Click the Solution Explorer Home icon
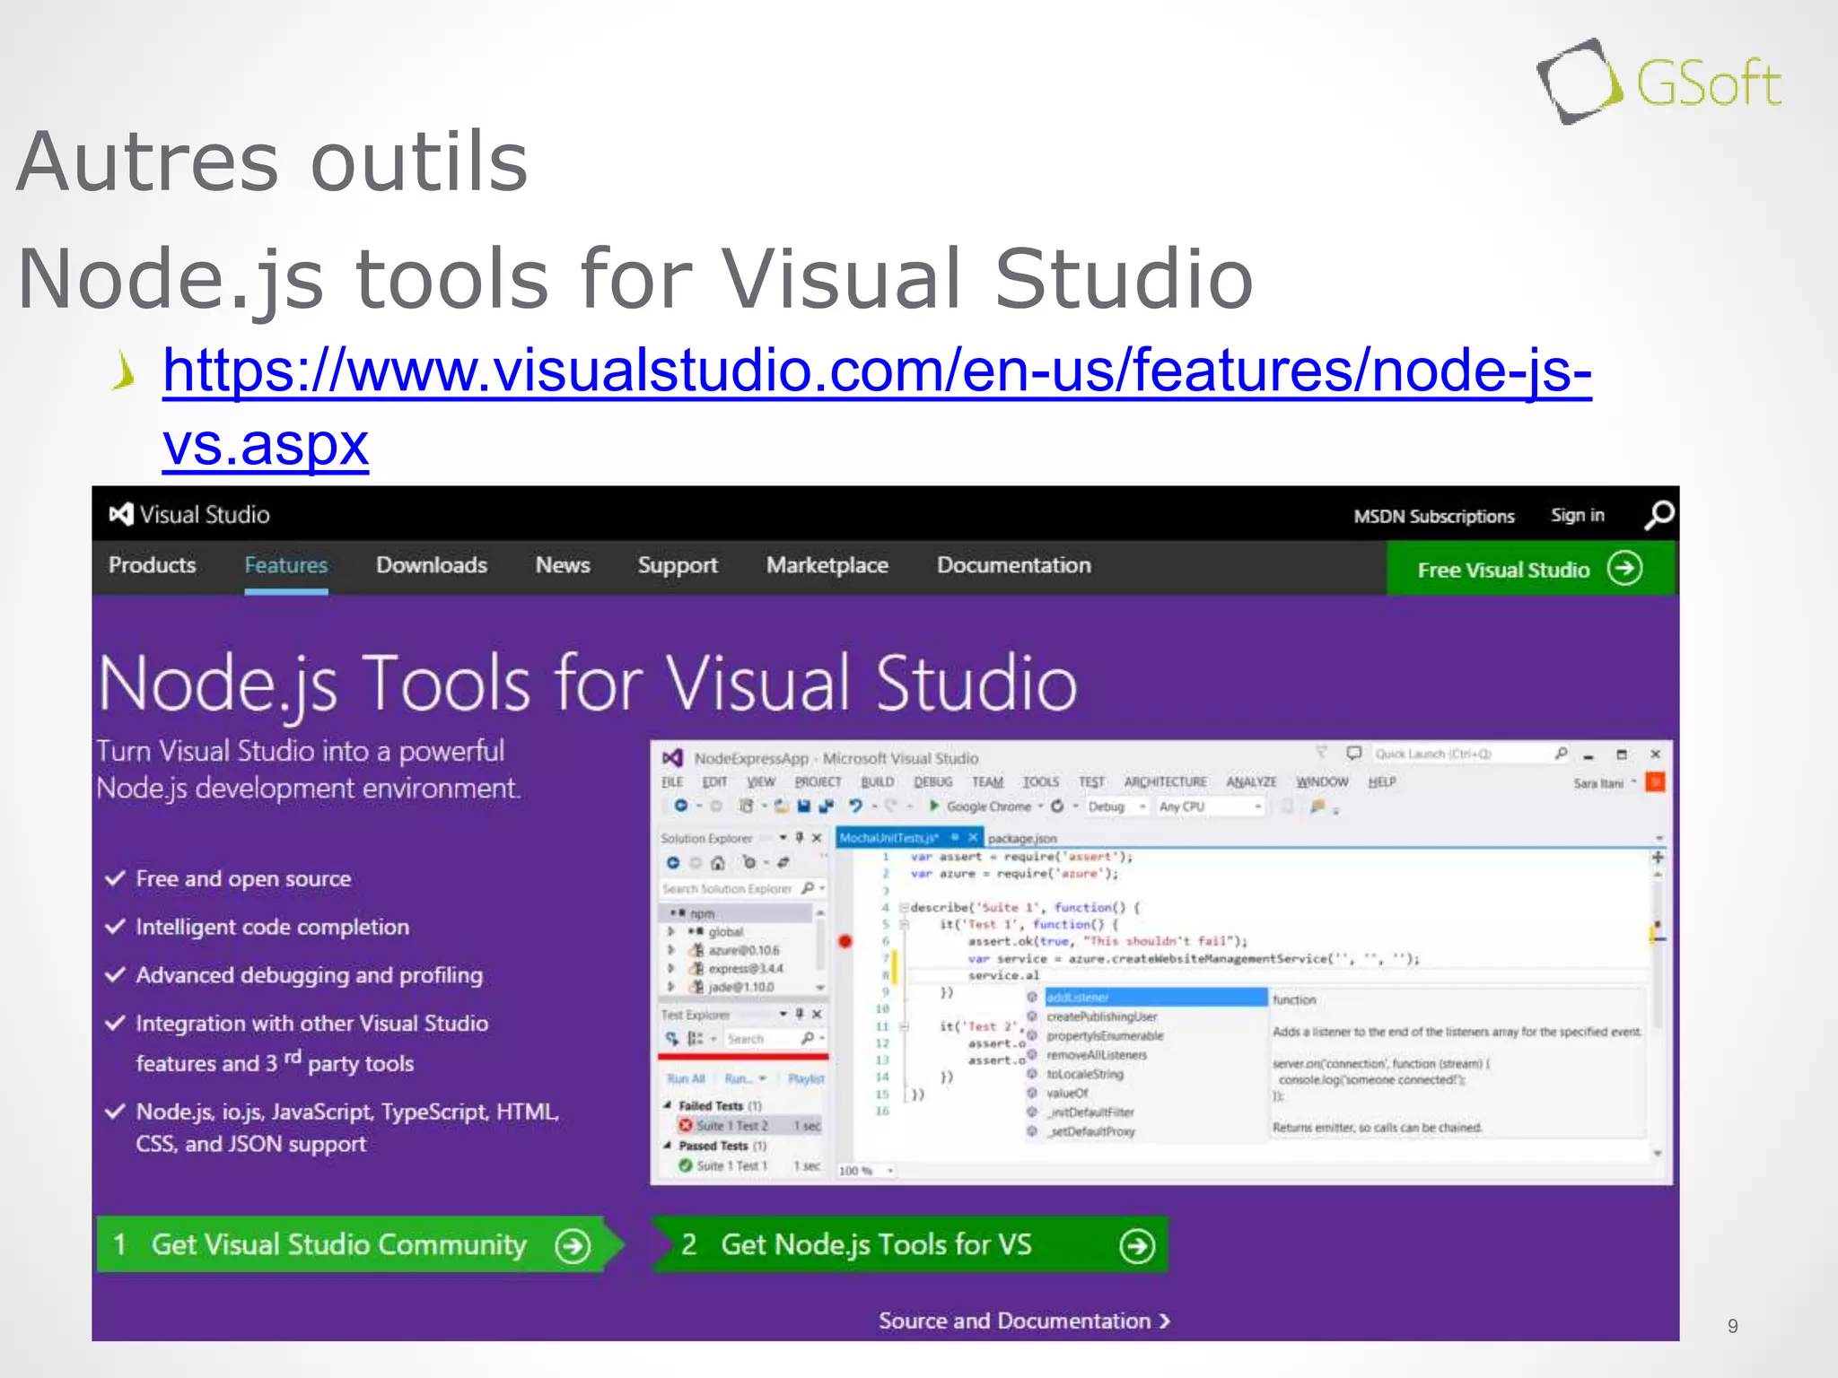Screen dimensions: 1838x1378 (717, 863)
